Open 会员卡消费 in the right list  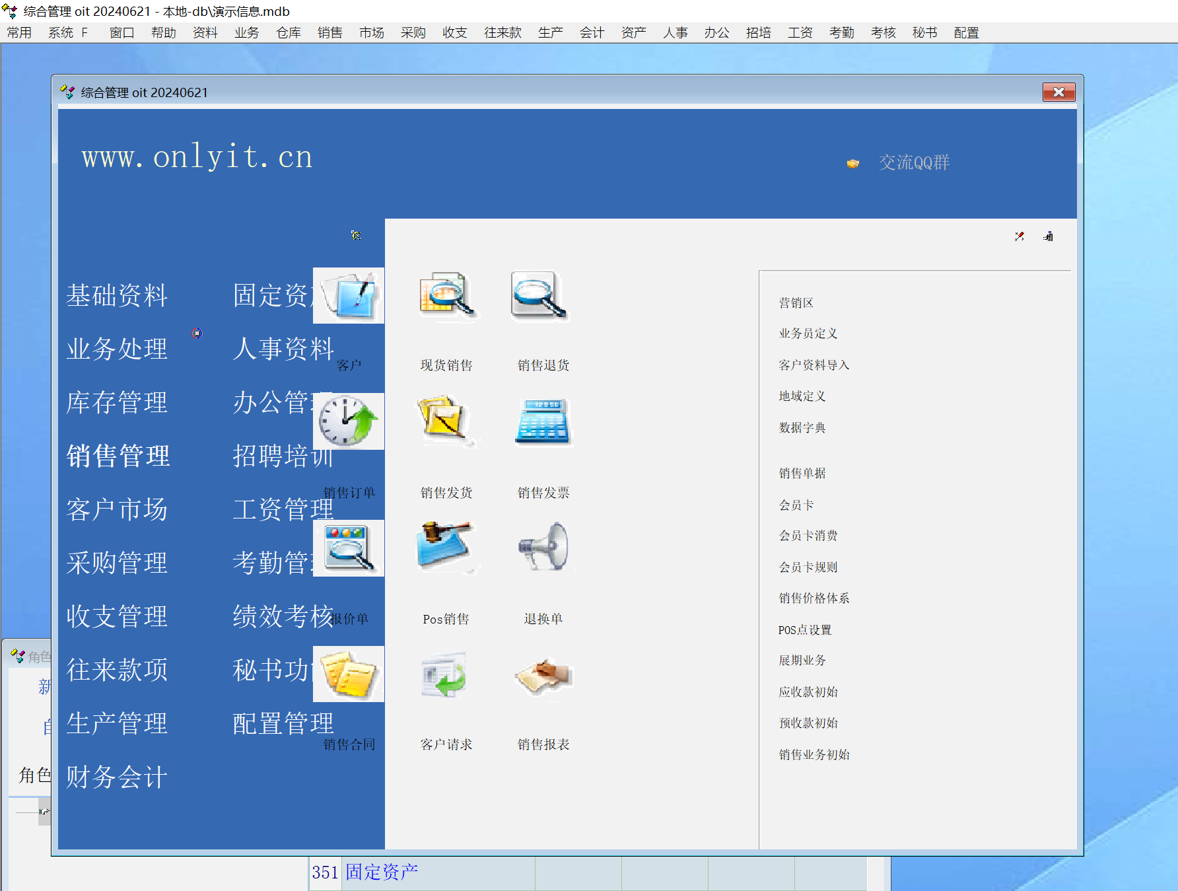[x=808, y=536]
